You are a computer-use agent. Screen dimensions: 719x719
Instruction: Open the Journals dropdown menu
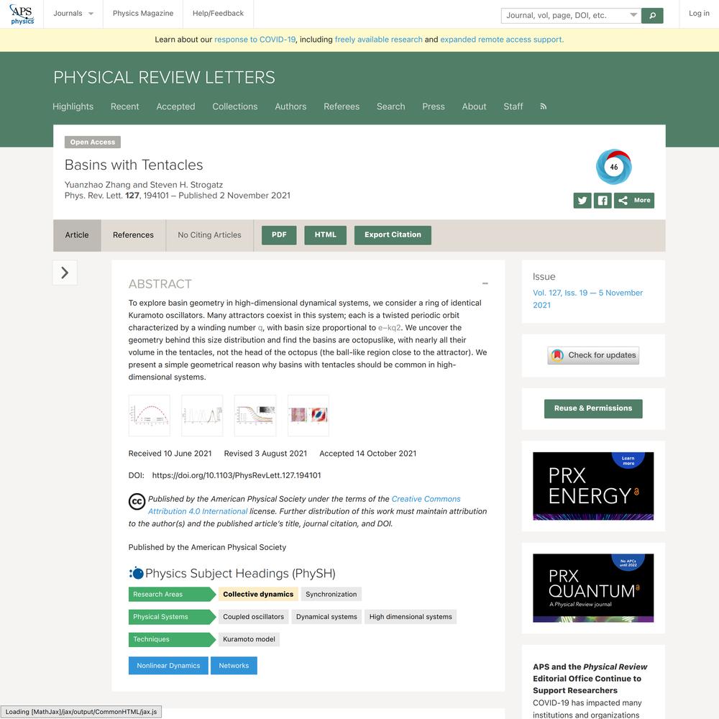pyautogui.click(x=73, y=14)
